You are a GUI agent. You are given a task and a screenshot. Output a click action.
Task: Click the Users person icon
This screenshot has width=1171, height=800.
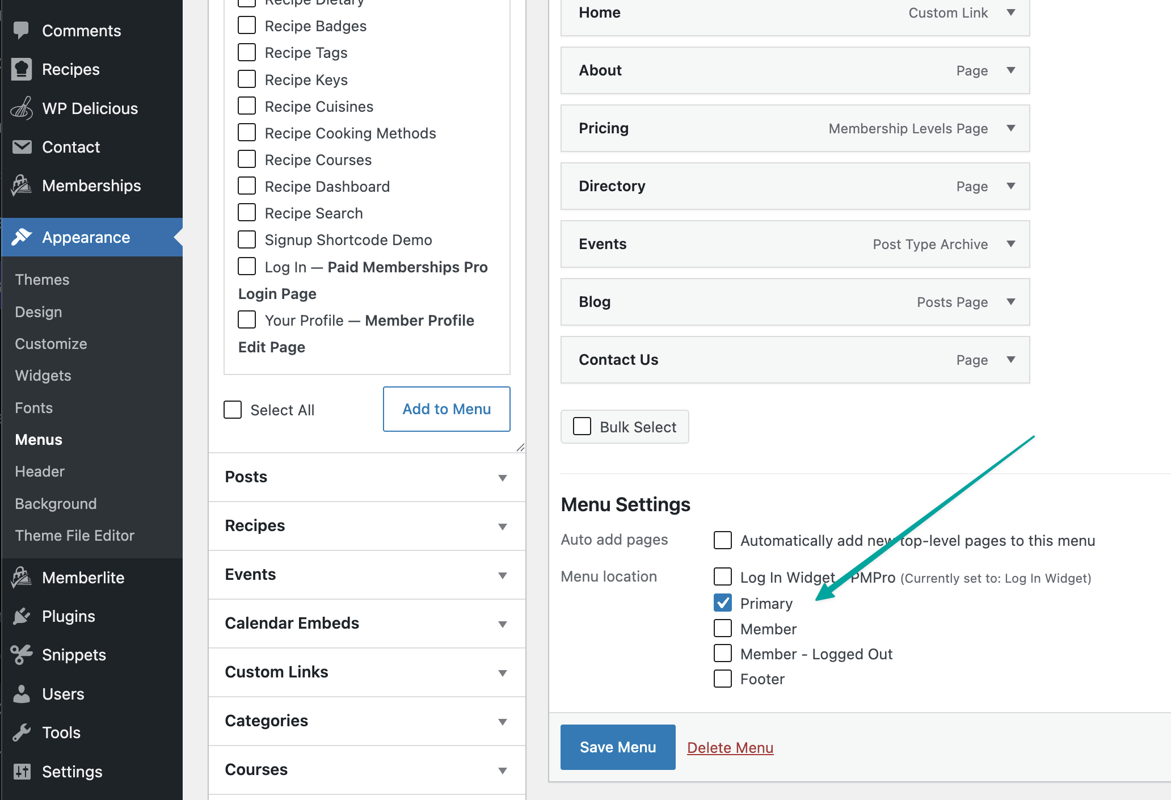coord(22,694)
